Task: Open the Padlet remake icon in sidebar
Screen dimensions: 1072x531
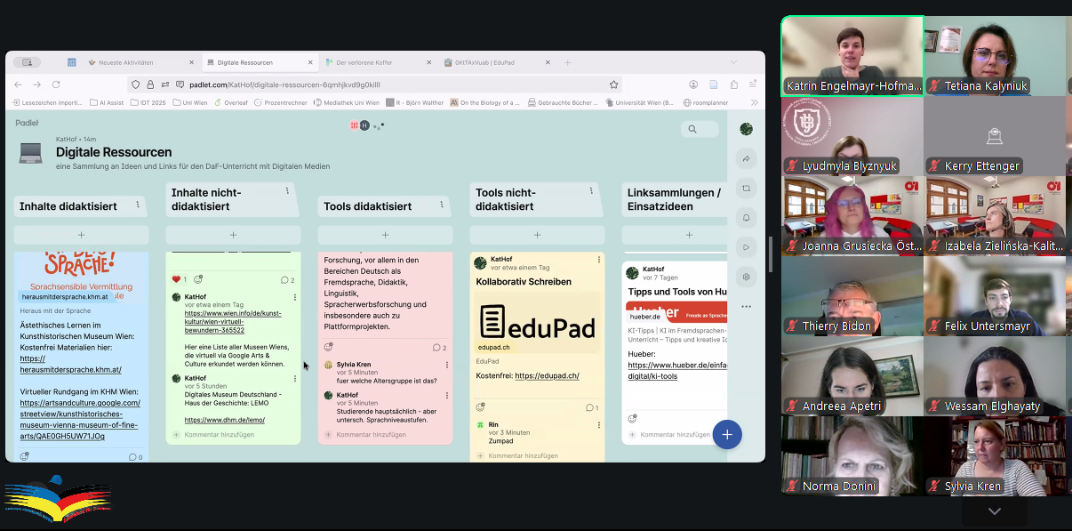Action: tap(746, 189)
